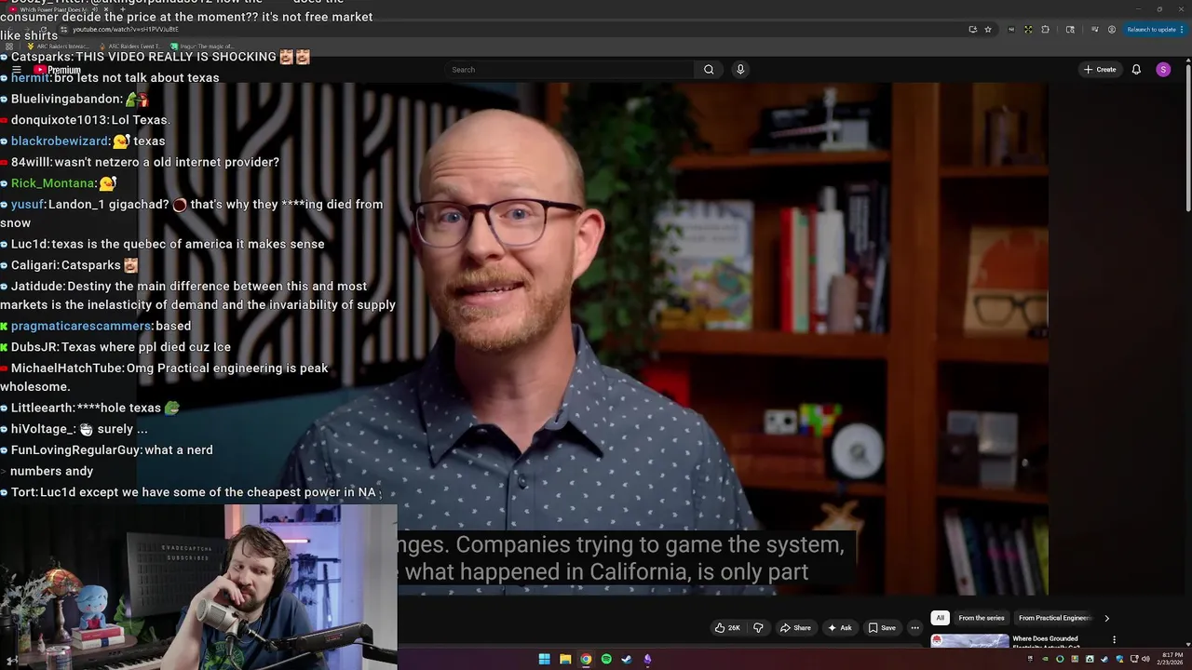Show more chips with the right chevron
Image resolution: width=1192 pixels, height=670 pixels.
[1106, 618]
